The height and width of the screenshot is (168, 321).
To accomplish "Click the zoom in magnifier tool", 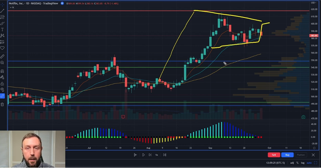I will pos(2,63).
